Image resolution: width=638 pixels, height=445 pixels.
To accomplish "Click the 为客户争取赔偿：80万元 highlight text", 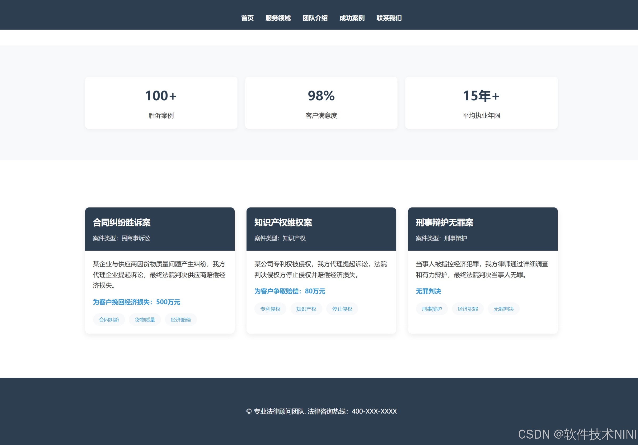I will [290, 291].
